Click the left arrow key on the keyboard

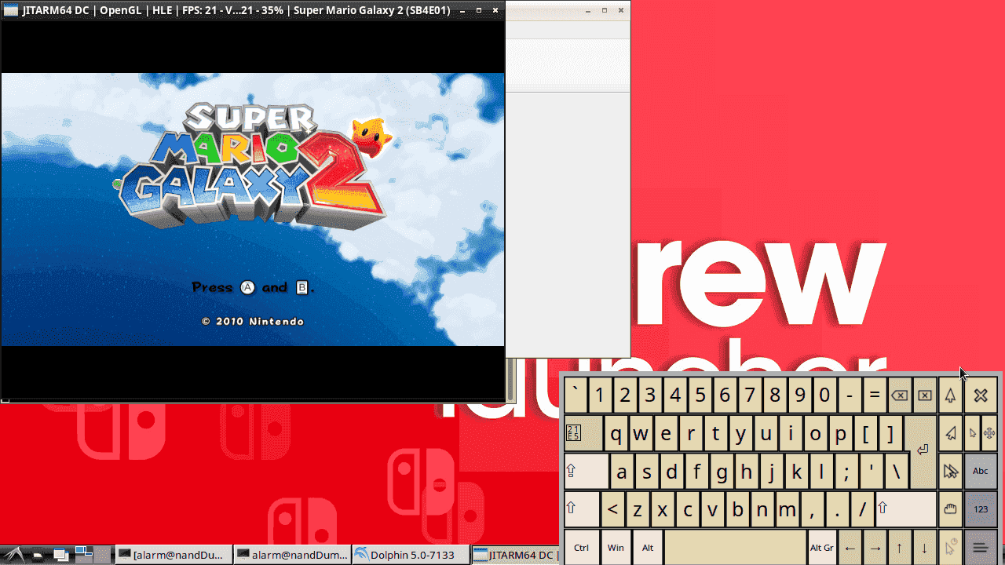tap(850, 548)
